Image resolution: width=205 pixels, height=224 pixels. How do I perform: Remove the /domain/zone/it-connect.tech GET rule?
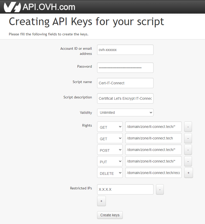(x=188, y=138)
